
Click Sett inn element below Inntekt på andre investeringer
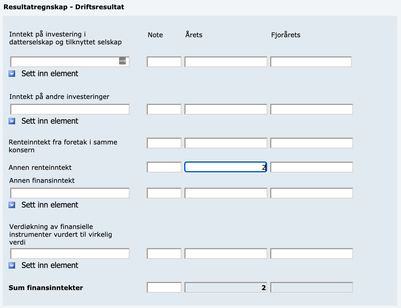[x=50, y=121]
